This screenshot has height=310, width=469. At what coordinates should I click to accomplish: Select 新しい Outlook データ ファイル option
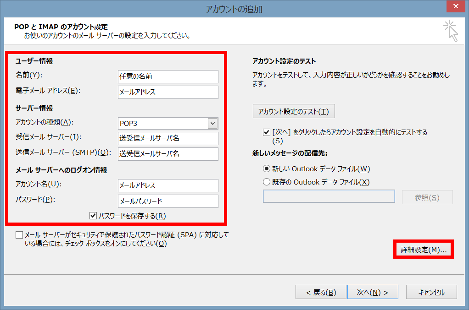click(x=266, y=169)
